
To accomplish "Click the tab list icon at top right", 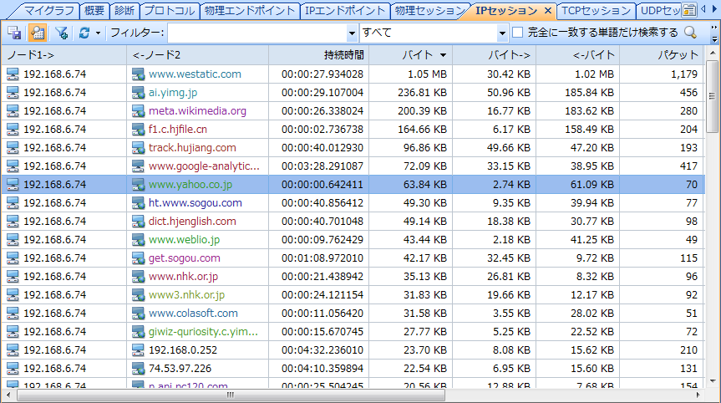I will (689, 10).
